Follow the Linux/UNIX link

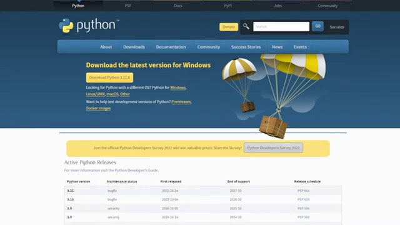96,94
